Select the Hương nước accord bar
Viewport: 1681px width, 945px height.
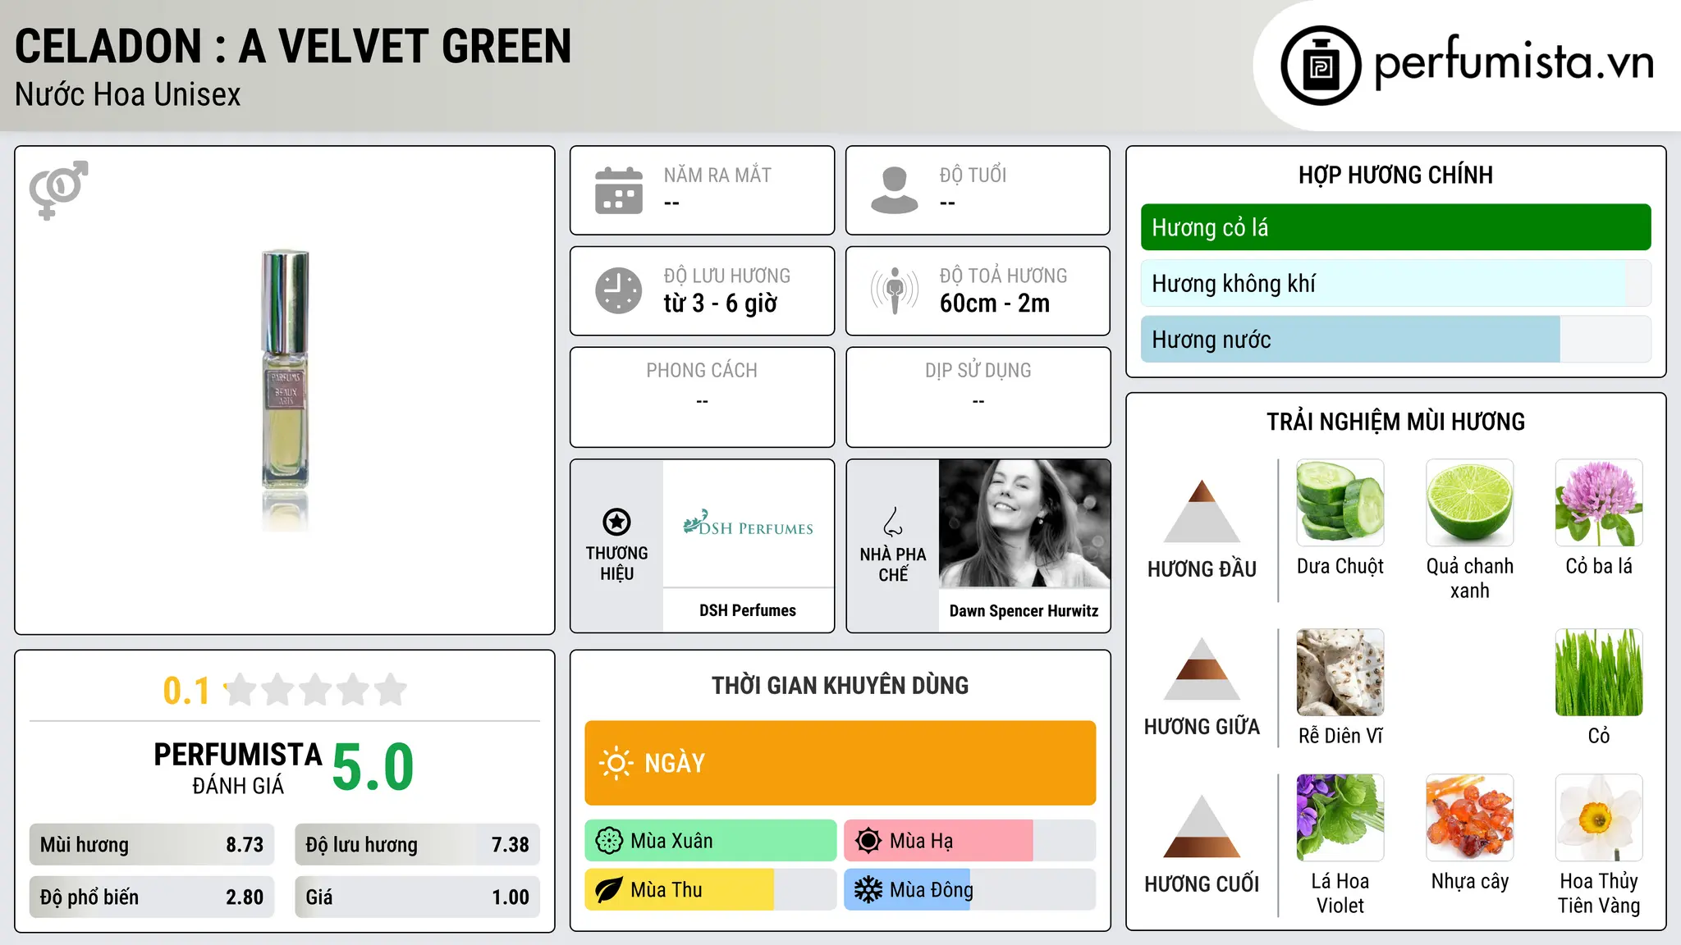(1395, 339)
